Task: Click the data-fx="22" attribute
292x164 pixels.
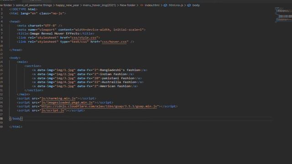Action: point(89,82)
